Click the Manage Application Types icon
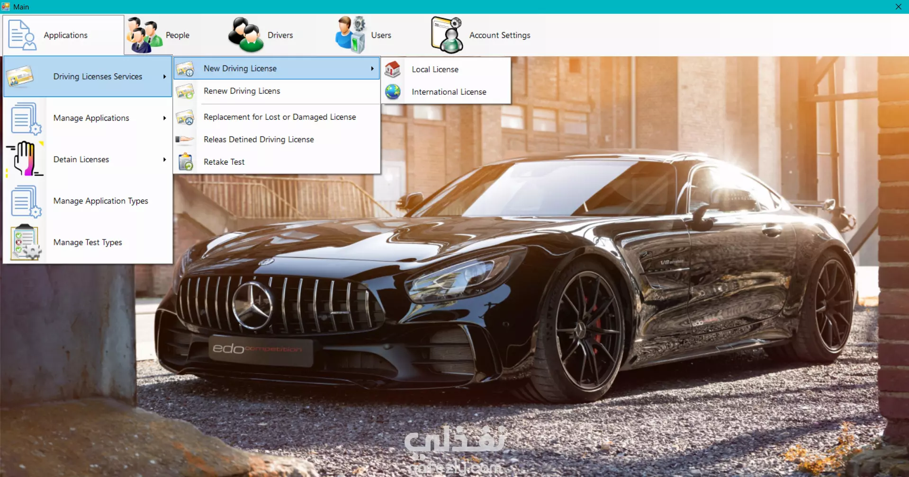 [x=26, y=201]
